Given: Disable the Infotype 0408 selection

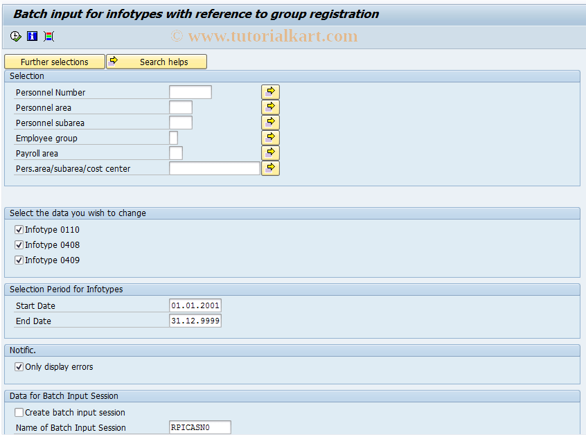Looking at the screenshot, I should tap(19, 244).
